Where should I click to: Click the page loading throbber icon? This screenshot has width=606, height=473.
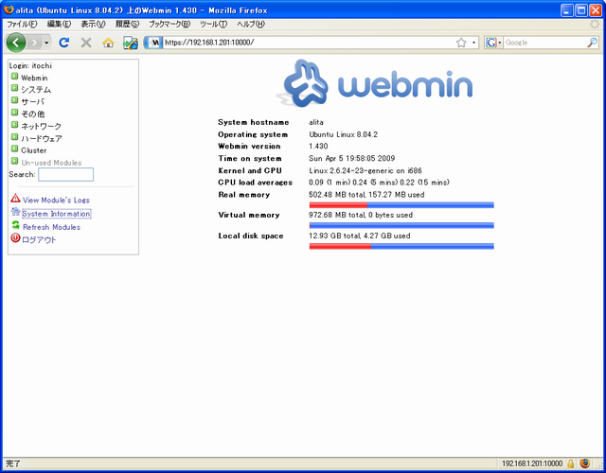point(595,24)
